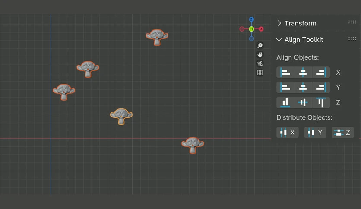Distribute objects along X axis
361x209 pixels.
click(x=288, y=133)
